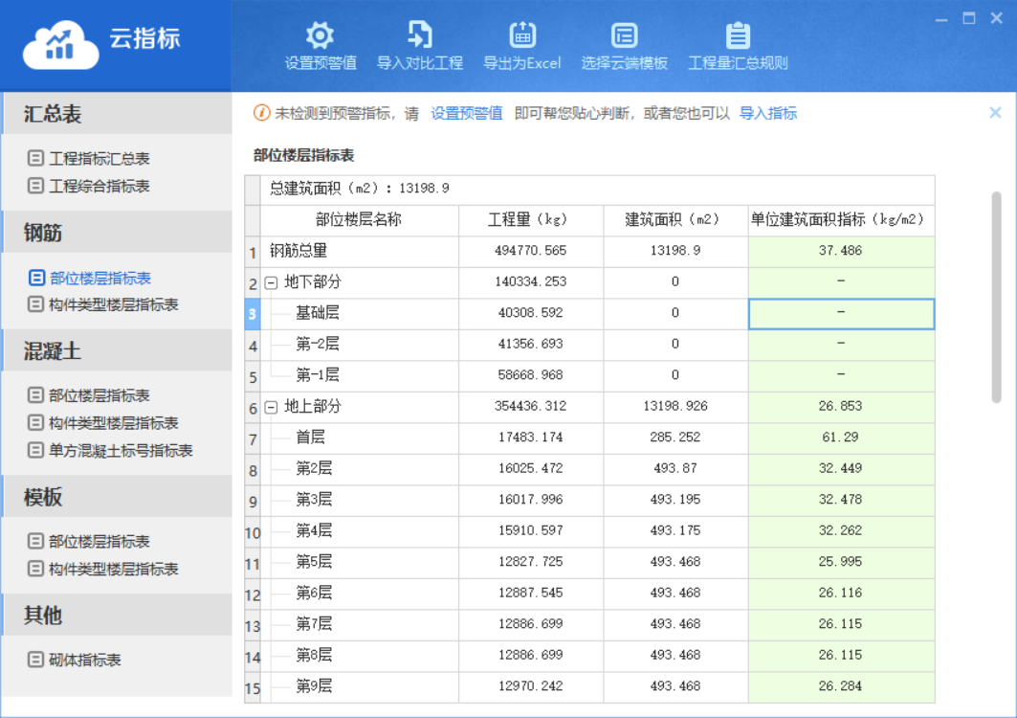This screenshot has width=1017, height=718.
Task: Click the 设置预警值 gear icon in toolbar
Action: [x=320, y=35]
